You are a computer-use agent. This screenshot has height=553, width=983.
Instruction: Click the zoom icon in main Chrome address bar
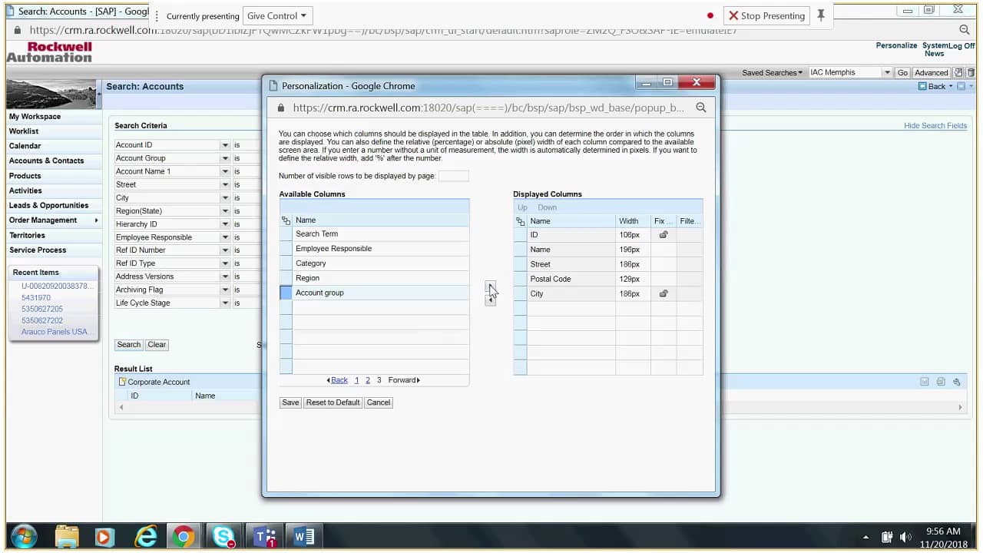(x=965, y=30)
